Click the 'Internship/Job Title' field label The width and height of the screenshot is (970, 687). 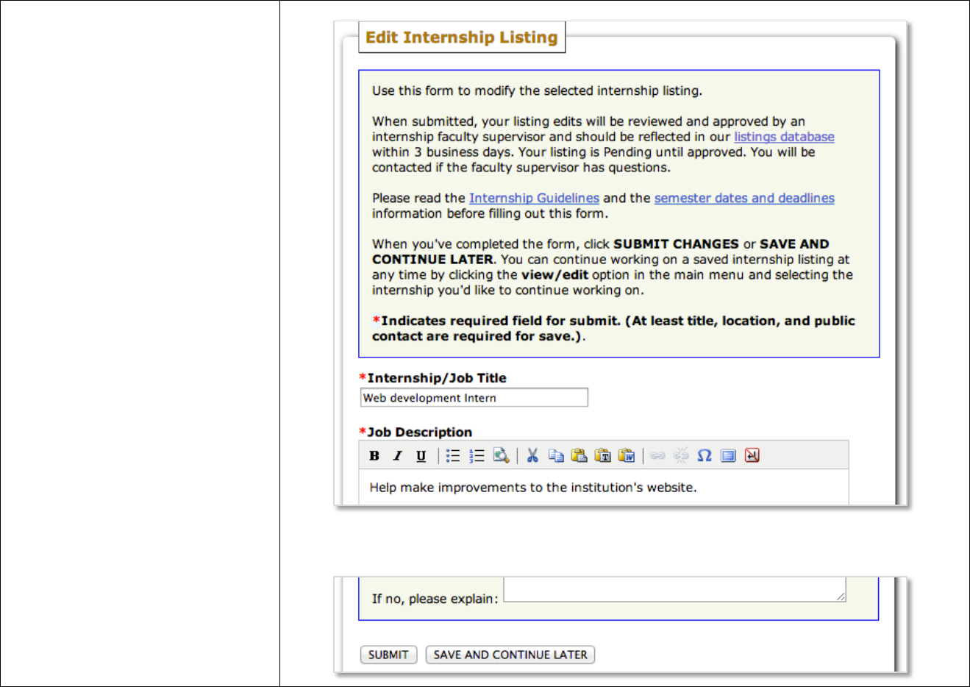pos(437,378)
